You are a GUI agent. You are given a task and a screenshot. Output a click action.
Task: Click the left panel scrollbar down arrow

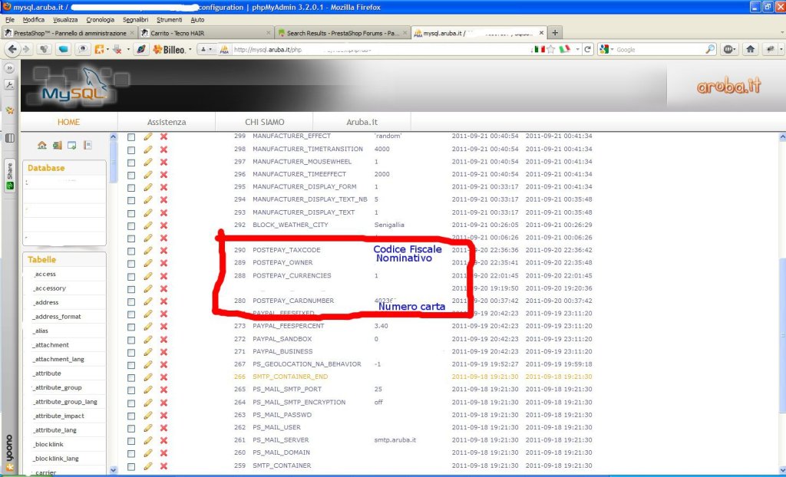click(113, 470)
